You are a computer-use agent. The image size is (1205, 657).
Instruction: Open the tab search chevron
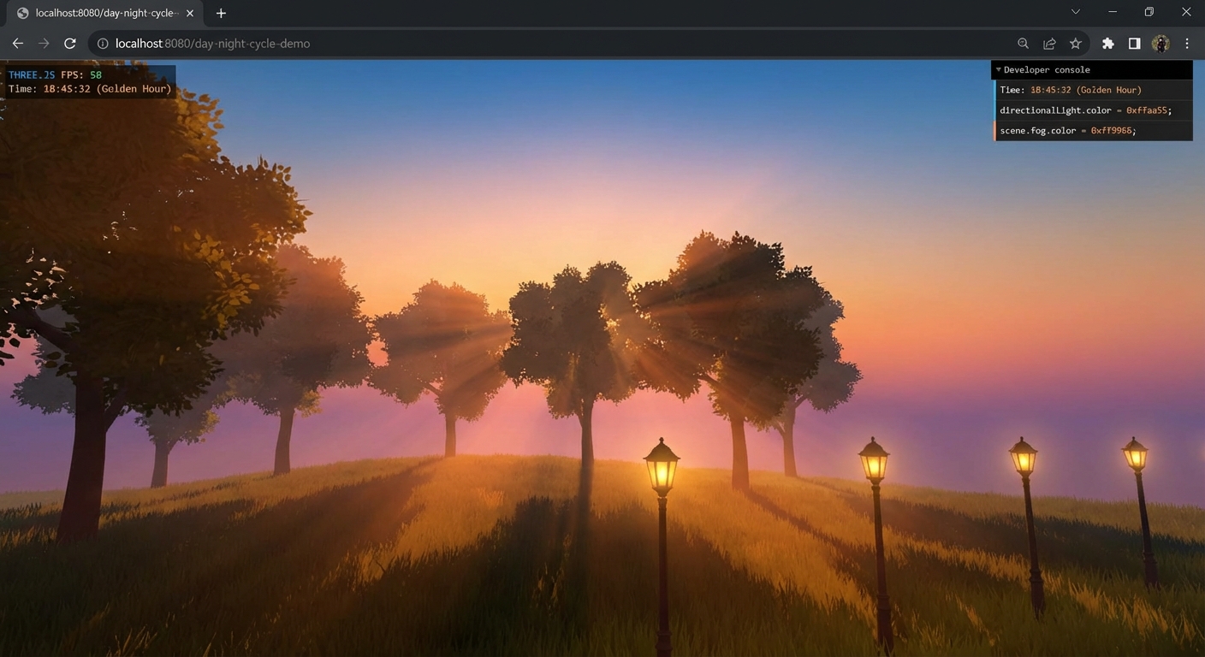[x=1076, y=12]
